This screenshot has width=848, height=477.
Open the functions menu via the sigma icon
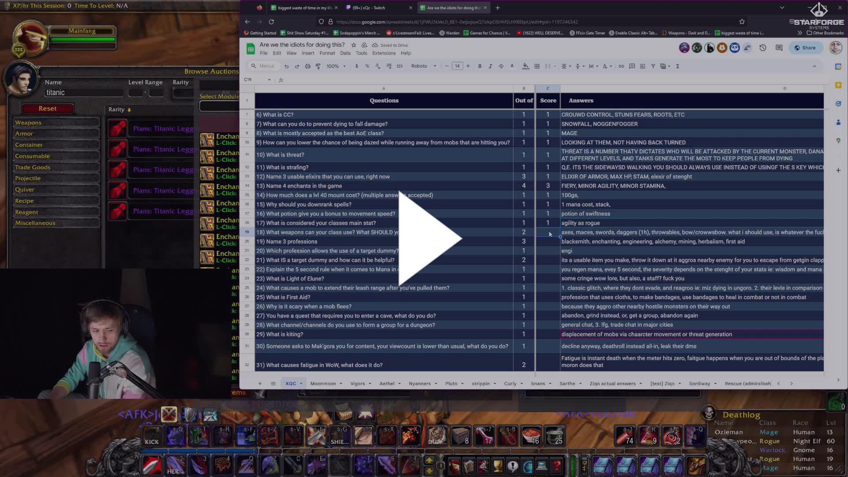(x=678, y=66)
